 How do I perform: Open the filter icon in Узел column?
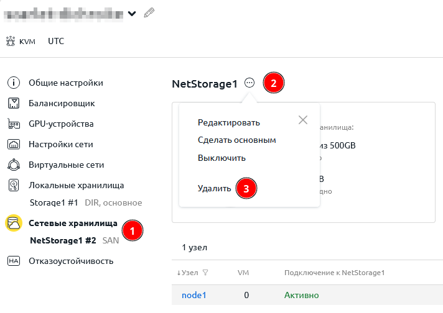(205, 273)
